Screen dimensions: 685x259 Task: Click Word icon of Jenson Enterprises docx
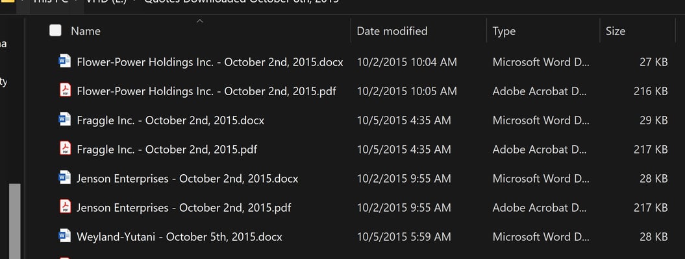tap(65, 178)
